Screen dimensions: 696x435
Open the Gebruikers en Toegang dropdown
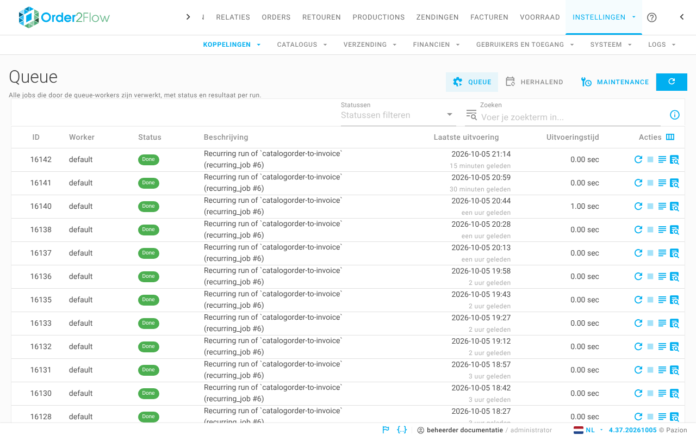pos(525,45)
